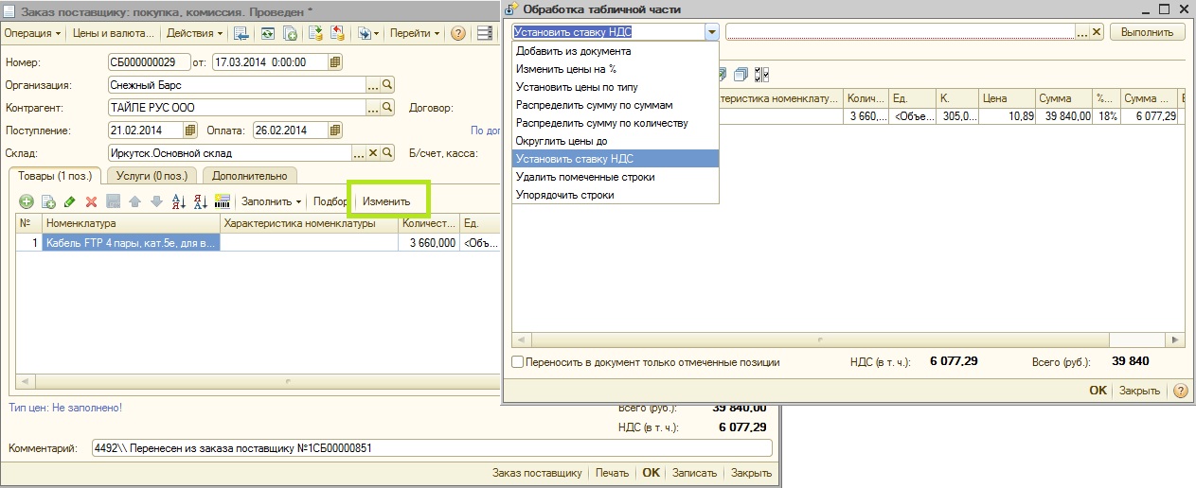Click the pencil edit row icon

(69, 201)
